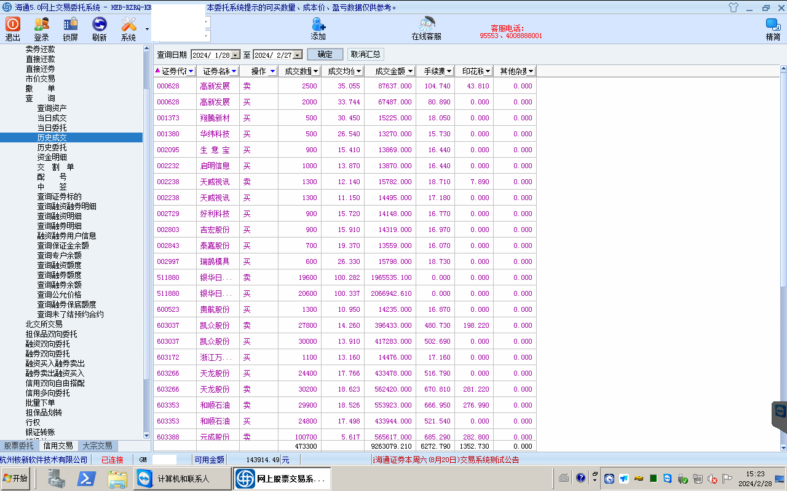Open the 系统 system tools icon
This screenshot has width=787, height=491.
[x=129, y=25]
